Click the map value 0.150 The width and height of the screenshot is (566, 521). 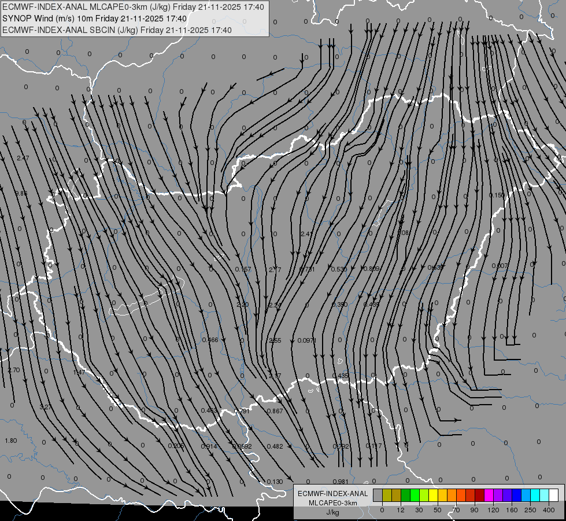click(x=497, y=195)
